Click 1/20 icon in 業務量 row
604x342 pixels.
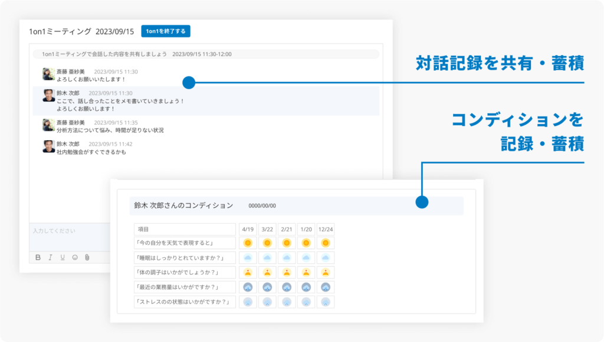click(306, 287)
